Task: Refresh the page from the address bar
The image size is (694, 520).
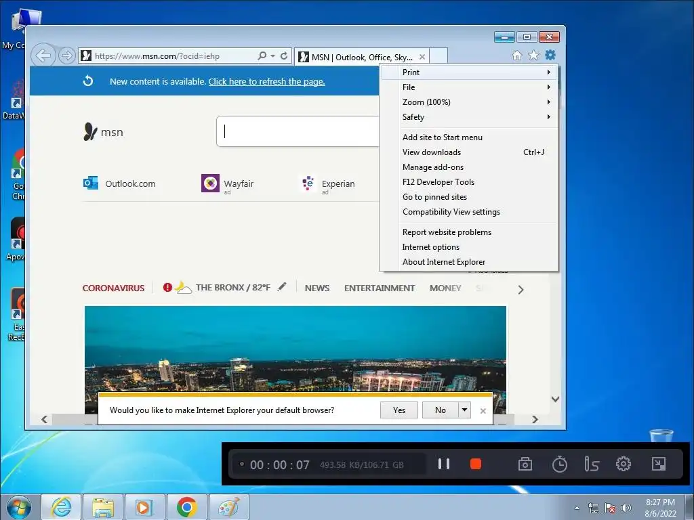Action: [x=284, y=56]
